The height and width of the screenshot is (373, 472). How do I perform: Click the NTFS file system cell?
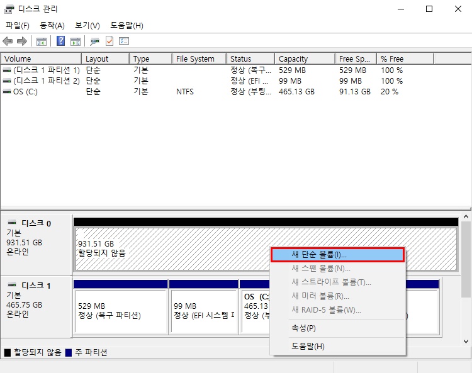click(185, 91)
